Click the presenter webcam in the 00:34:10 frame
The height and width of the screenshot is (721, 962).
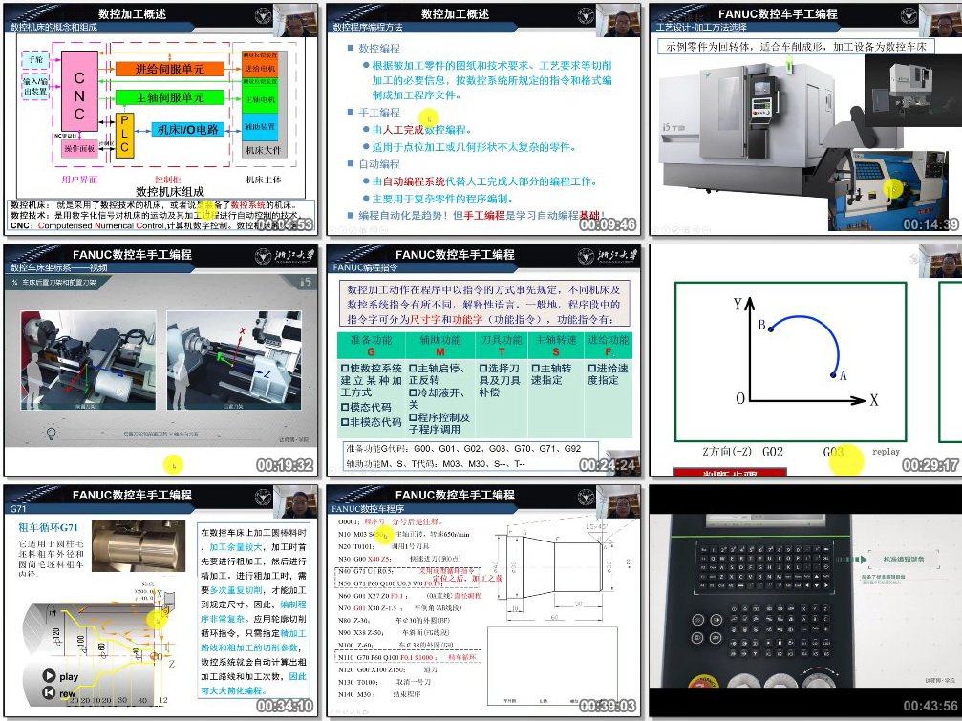click(x=295, y=502)
